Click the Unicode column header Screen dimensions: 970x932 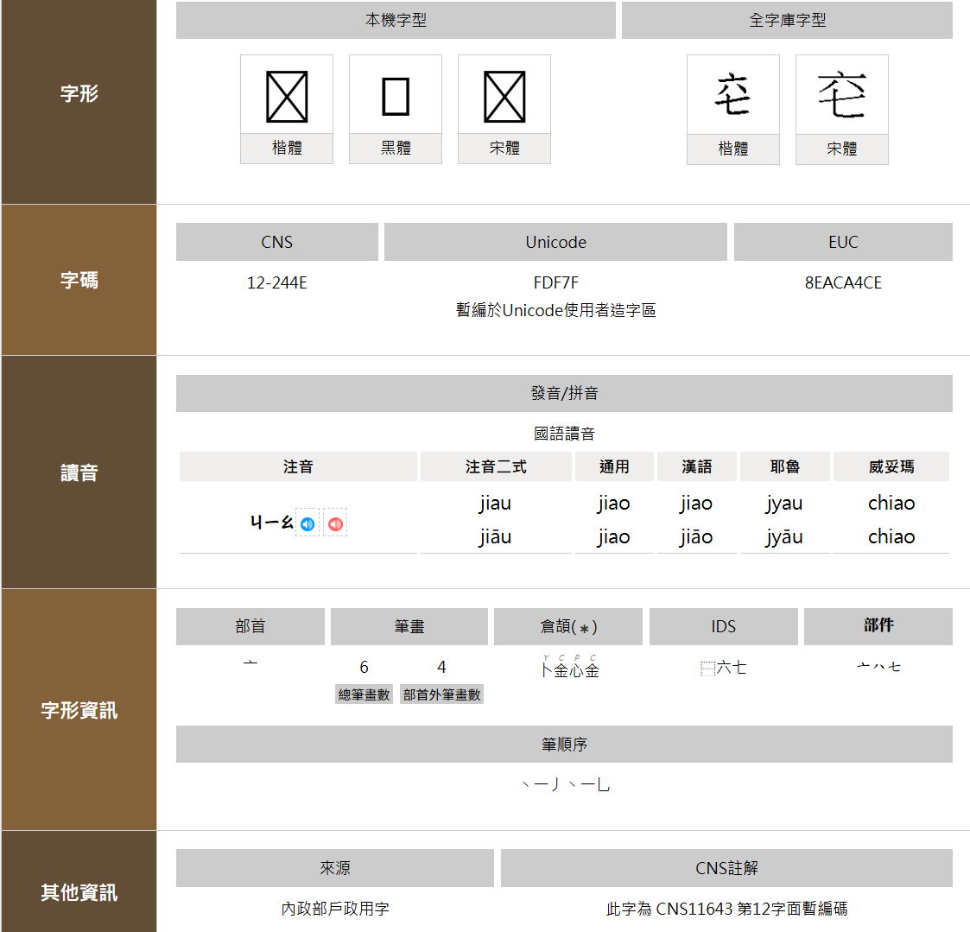555,242
